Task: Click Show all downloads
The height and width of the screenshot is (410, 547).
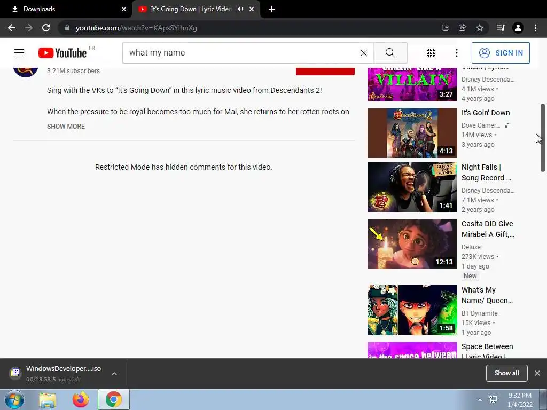Action: click(x=506, y=373)
